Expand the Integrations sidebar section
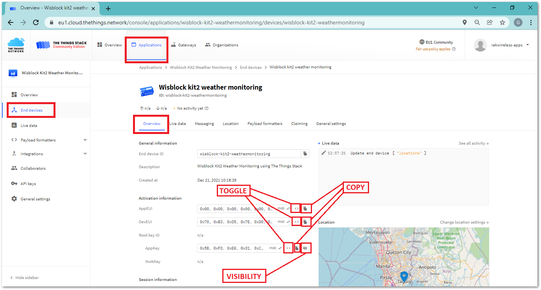Screen dimensions: 541x290 pos(85,154)
